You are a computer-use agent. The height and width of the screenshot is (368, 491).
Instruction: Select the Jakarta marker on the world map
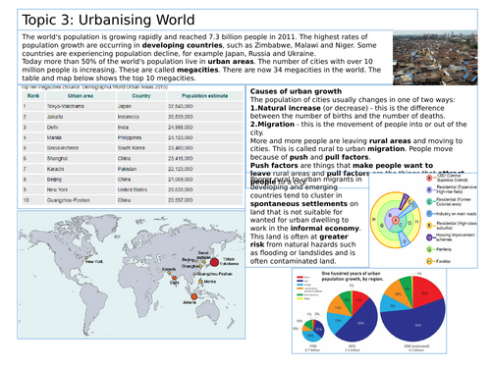click(x=194, y=296)
